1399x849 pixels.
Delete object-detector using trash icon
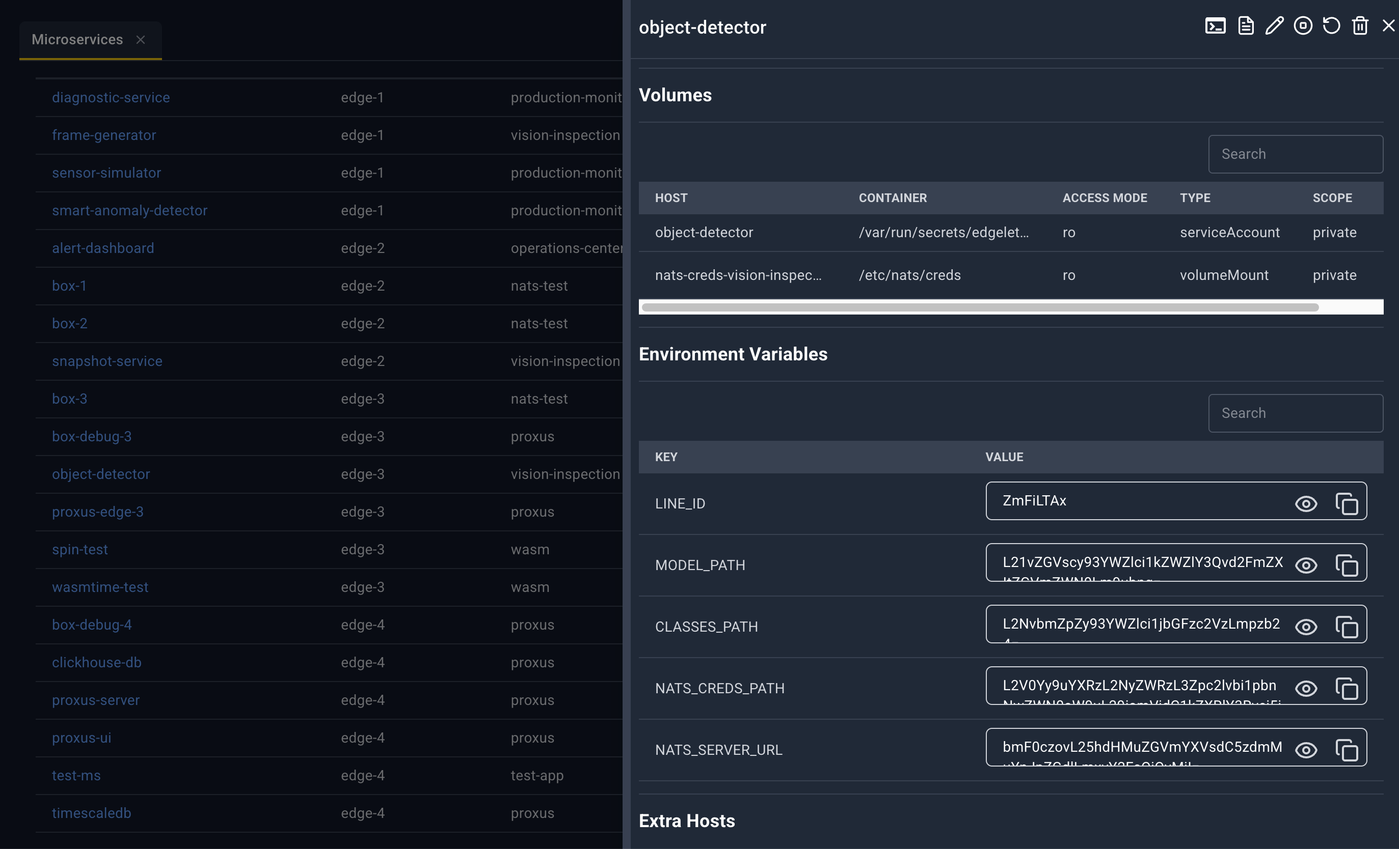(1360, 26)
